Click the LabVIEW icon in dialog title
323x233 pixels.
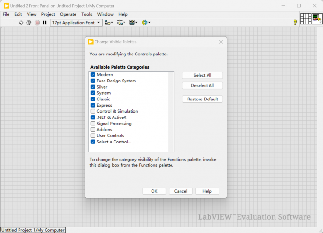(x=90, y=42)
